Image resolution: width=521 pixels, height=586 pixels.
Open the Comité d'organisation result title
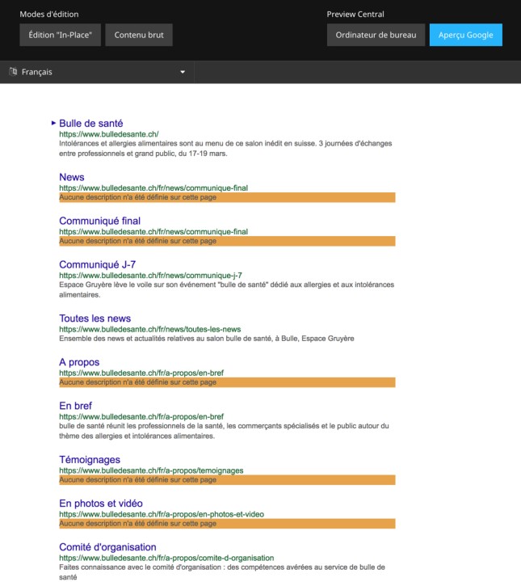pyautogui.click(x=107, y=547)
